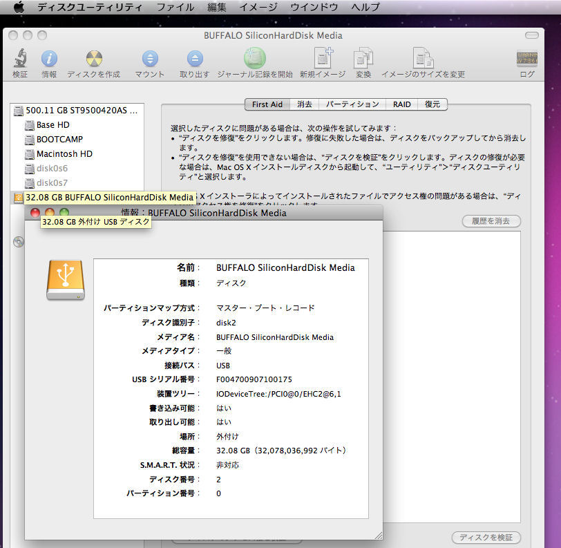The height and width of the screenshot is (548, 561).
Task: Click the Mount (マウント) toolbar icon
Action: (x=149, y=58)
